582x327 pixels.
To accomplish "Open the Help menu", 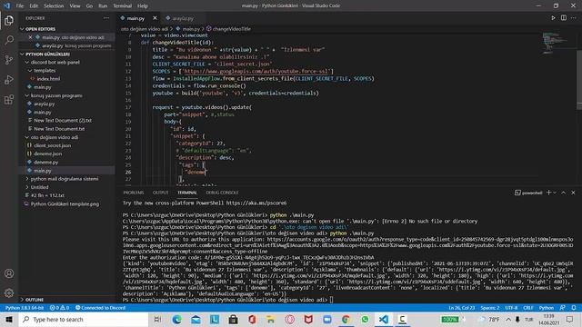I will click(143, 6).
